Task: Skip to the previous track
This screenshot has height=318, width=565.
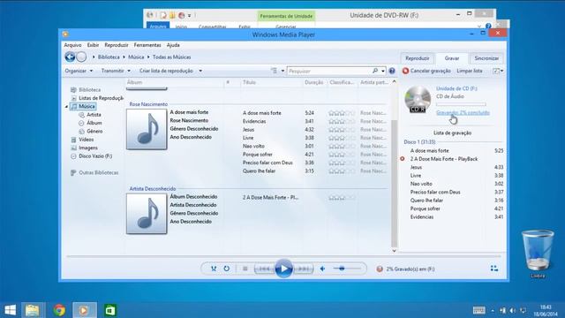Action: [265, 269]
